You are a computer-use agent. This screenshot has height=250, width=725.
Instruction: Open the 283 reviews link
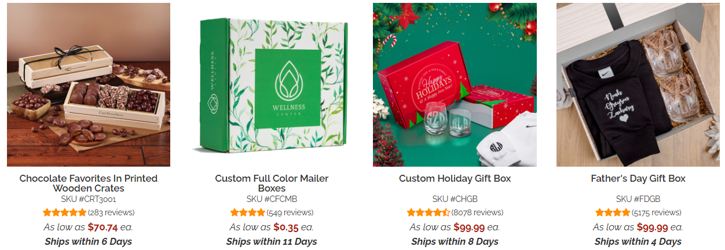(111, 212)
